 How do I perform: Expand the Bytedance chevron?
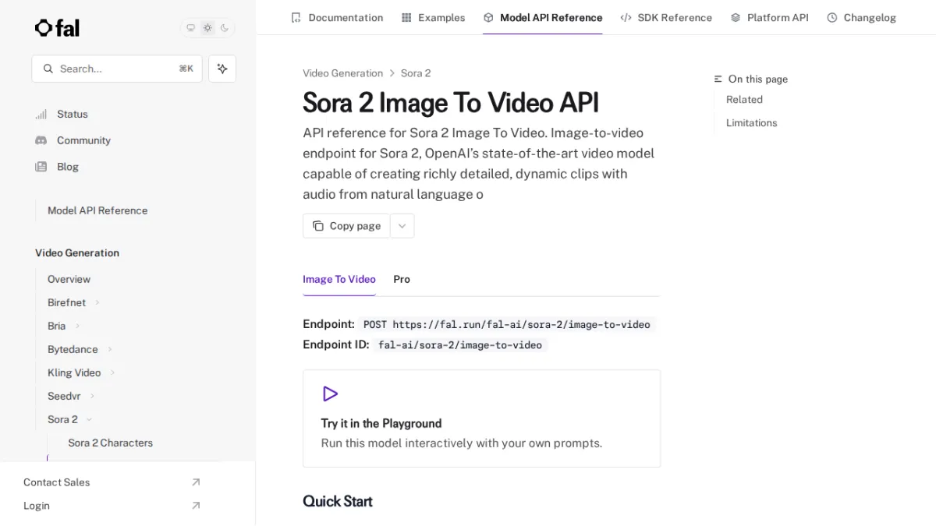point(109,349)
